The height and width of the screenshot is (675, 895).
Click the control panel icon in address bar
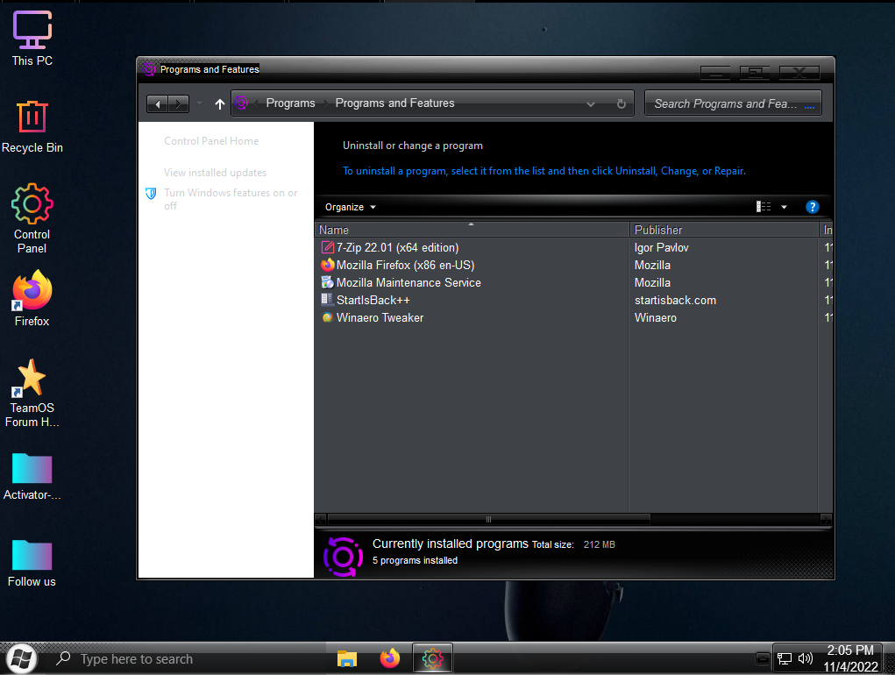[241, 103]
